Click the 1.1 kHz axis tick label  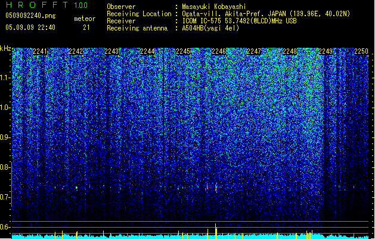(x=5, y=78)
